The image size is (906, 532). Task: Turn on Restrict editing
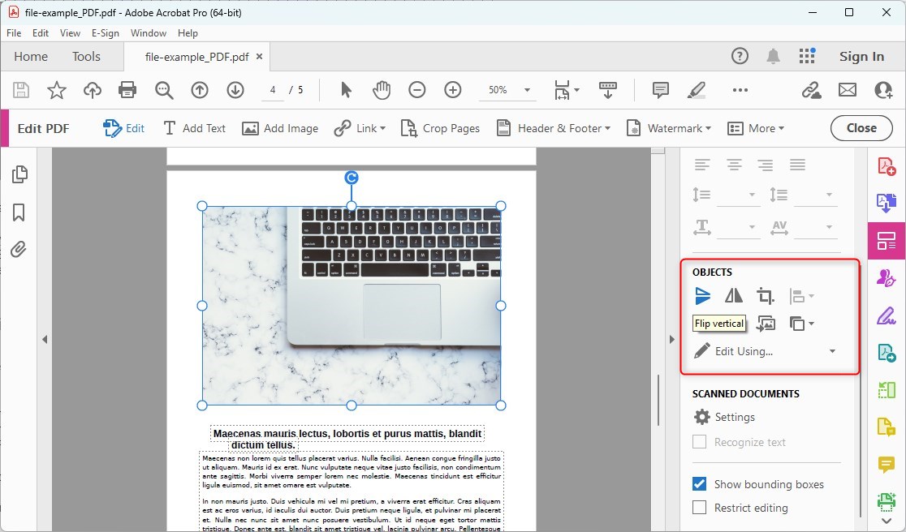click(x=699, y=508)
